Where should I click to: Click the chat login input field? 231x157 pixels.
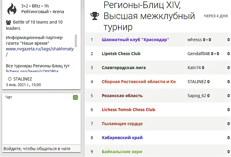pyautogui.click(x=41, y=149)
